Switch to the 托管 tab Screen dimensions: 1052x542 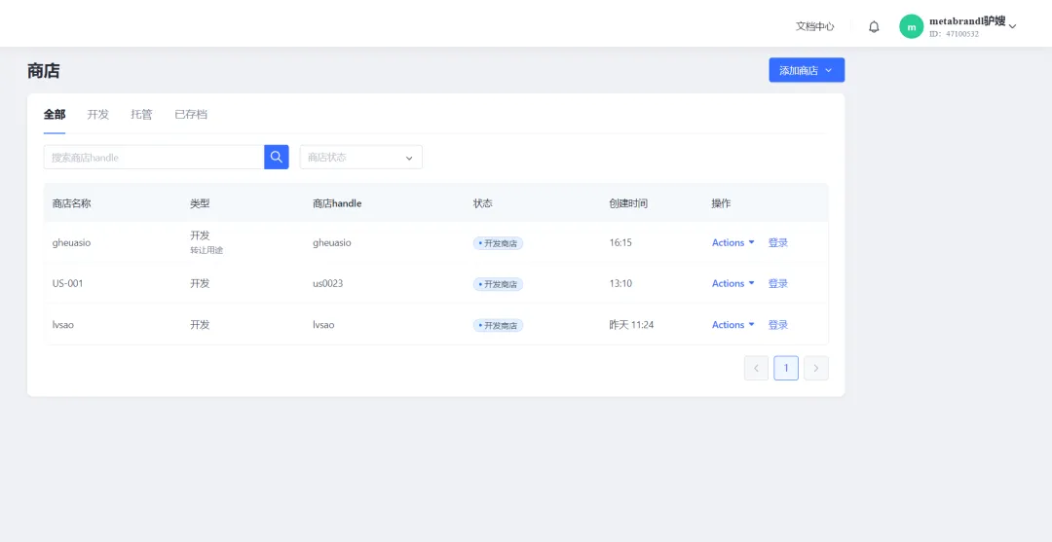[x=141, y=115]
